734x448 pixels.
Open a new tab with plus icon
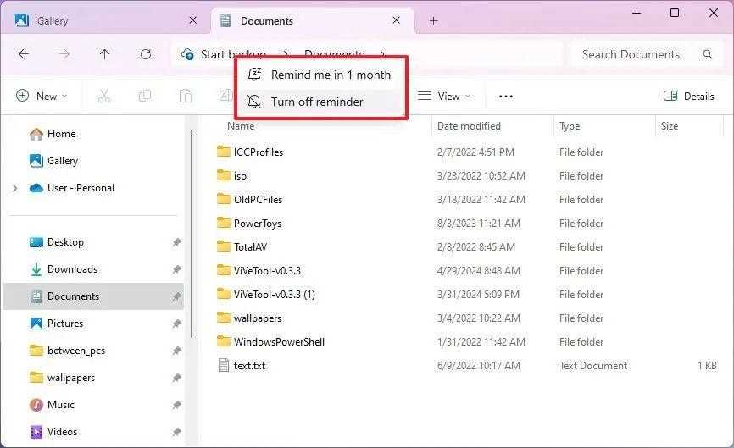pyautogui.click(x=433, y=21)
